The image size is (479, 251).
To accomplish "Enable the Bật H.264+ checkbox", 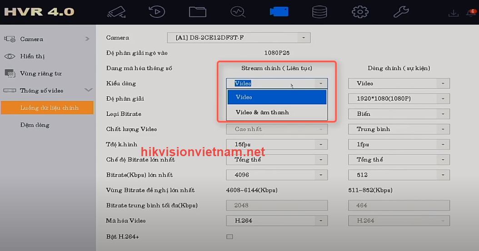I will click(x=230, y=236).
